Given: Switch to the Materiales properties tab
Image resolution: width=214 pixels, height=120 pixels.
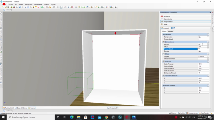Looking at the screenshot, I should tap(170, 31).
